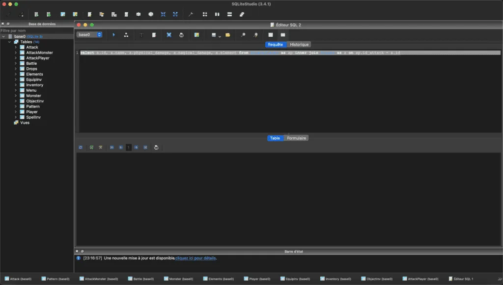Open SQL file with the yellow folder icon

[228, 35]
